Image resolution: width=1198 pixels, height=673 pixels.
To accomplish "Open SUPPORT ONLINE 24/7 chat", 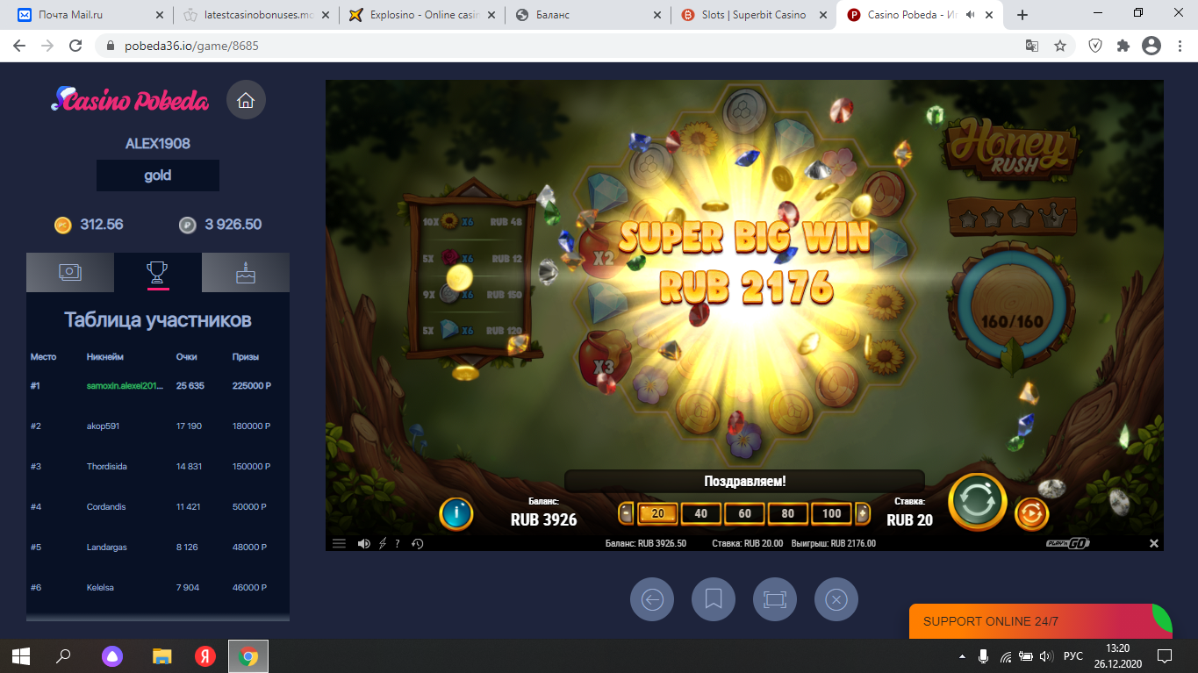I will [1040, 621].
